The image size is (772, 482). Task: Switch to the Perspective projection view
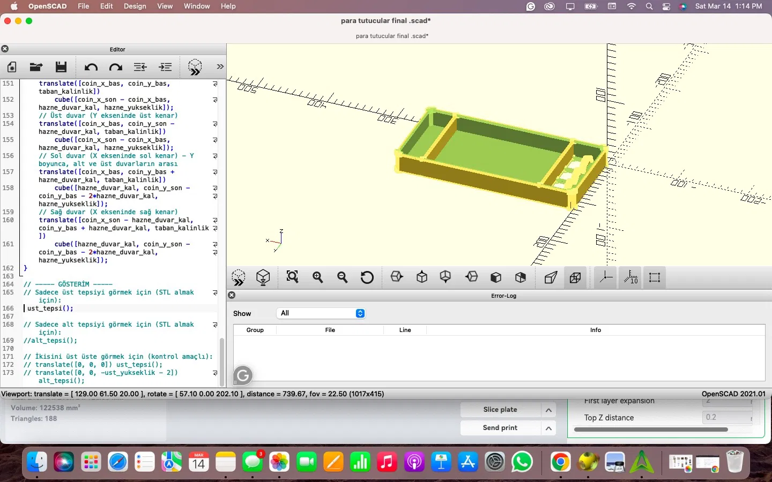coord(551,277)
